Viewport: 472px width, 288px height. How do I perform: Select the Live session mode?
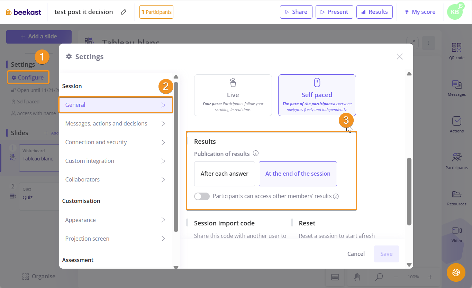tap(233, 95)
